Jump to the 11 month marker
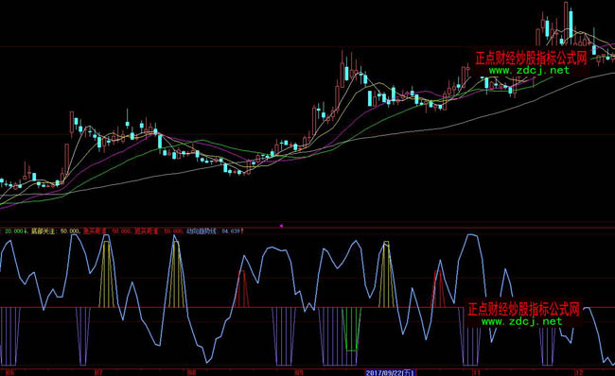 point(476,372)
